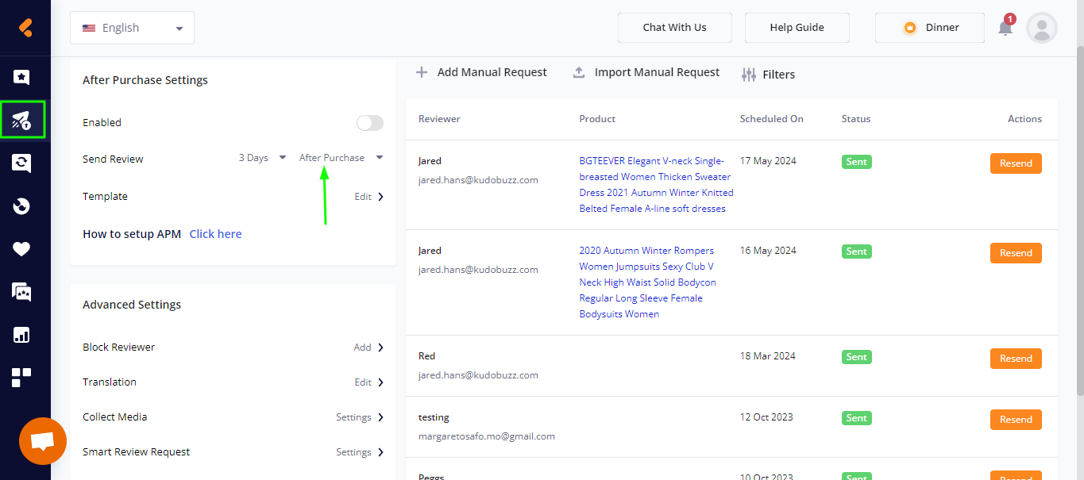Image resolution: width=1084 pixels, height=480 pixels.
Task: Open BGTEEVER Elegant V-neck product link
Action: click(x=656, y=185)
